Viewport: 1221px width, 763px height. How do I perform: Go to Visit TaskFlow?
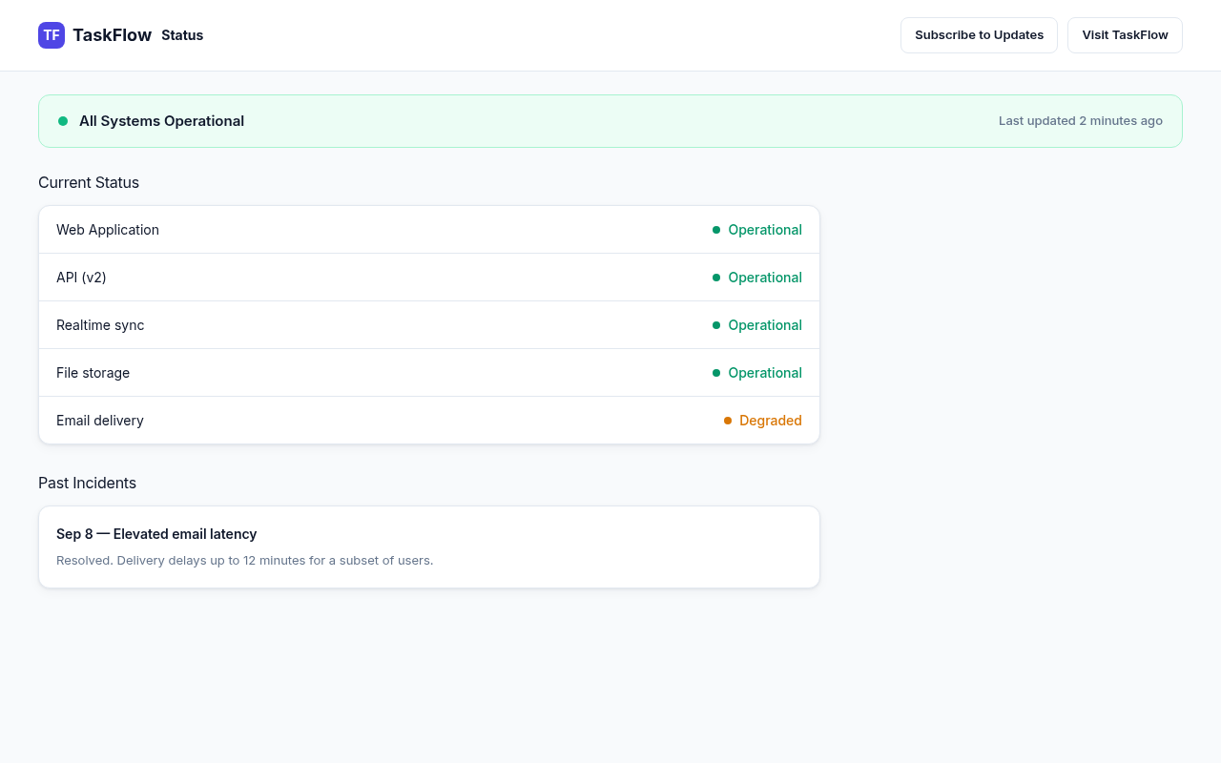tap(1125, 35)
